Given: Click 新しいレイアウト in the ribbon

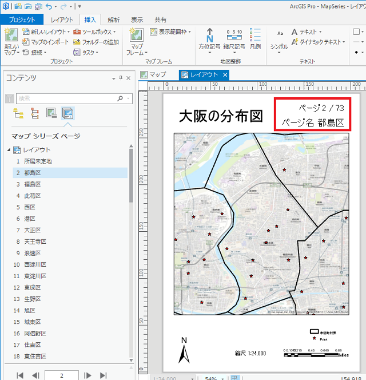Looking at the screenshot, I should point(46,31).
